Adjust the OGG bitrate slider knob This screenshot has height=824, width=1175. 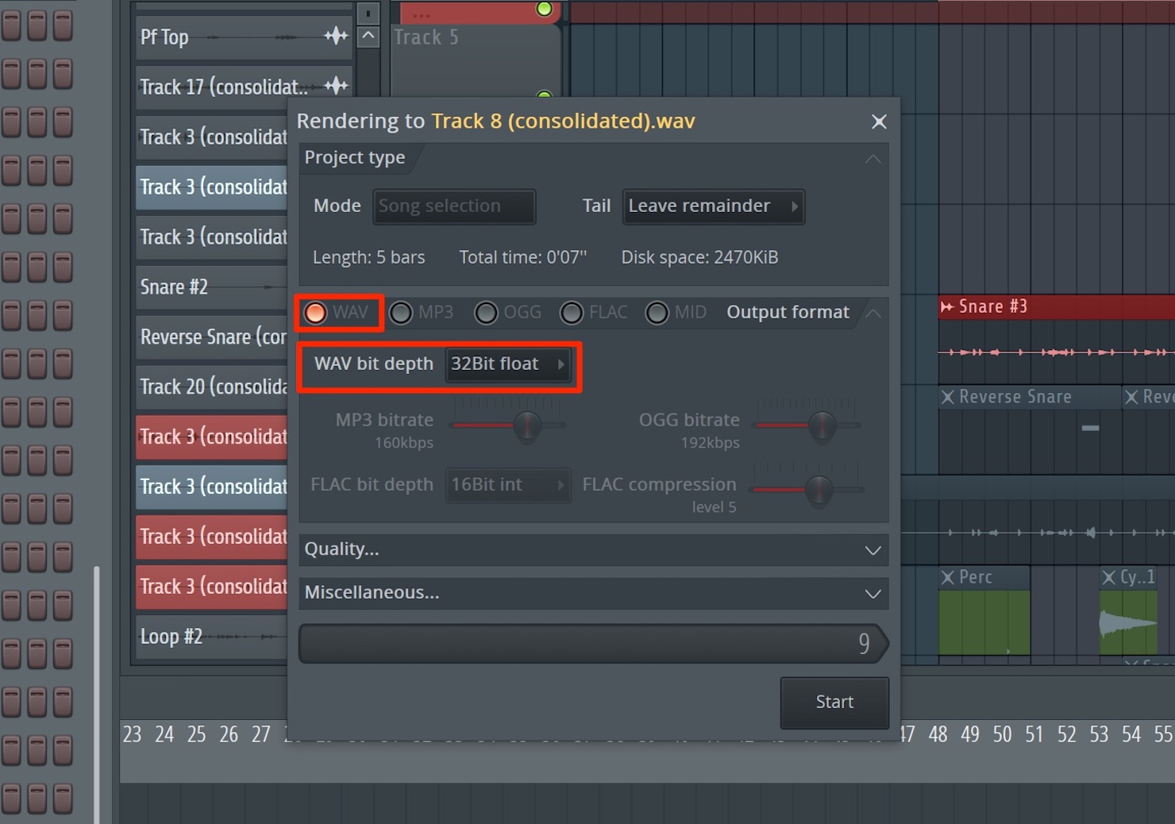pyautogui.click(x=822, y=426)
